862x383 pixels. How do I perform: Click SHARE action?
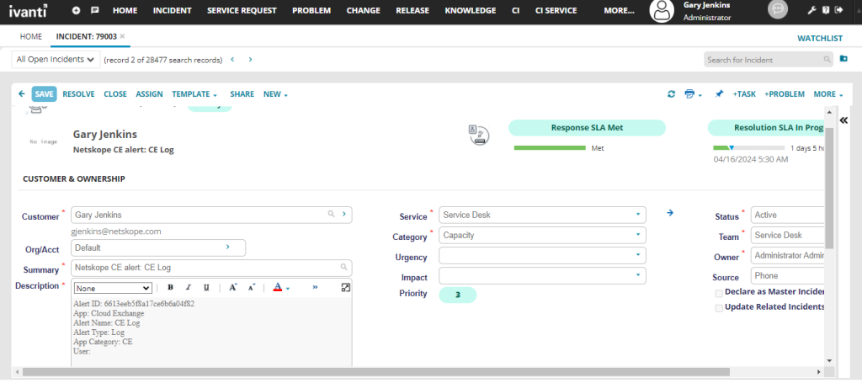click(x=242, y=94)
